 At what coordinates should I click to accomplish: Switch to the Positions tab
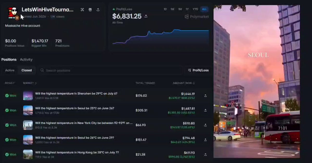pos(9,60)
